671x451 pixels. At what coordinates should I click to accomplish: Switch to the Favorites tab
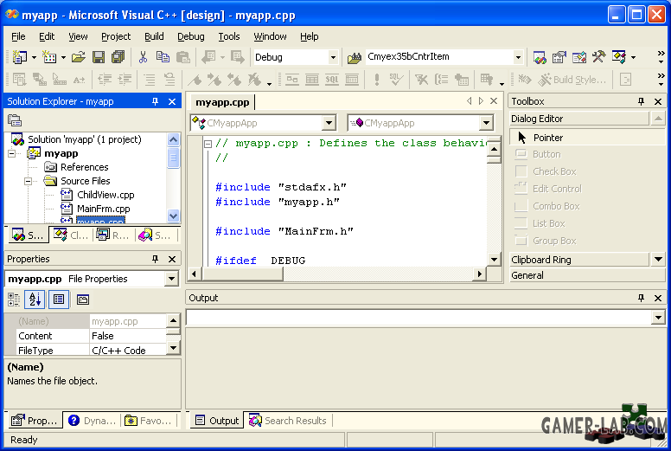(x=148, y=421)
